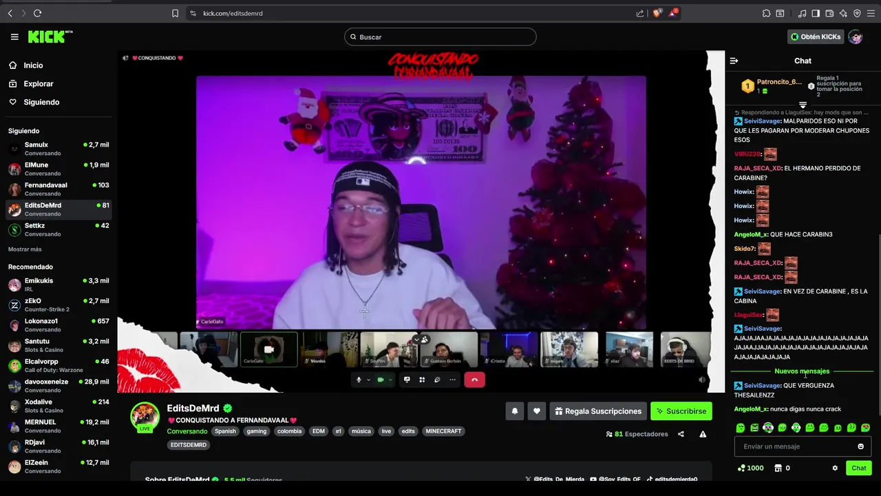Open Xodalive recommended channel
The height and width of the screenshot is (496, 881).
[59, 406]
